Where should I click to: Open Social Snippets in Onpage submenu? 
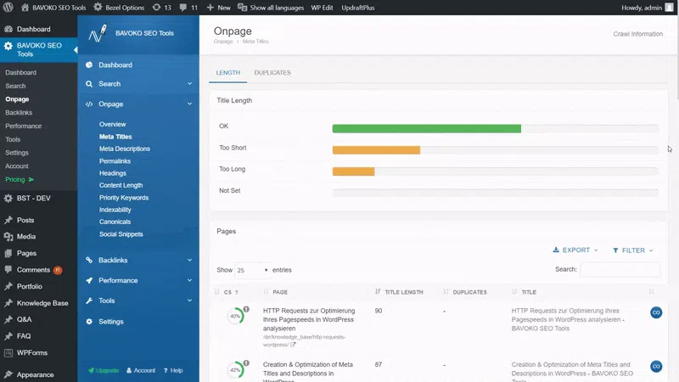[x=121, y=234]
